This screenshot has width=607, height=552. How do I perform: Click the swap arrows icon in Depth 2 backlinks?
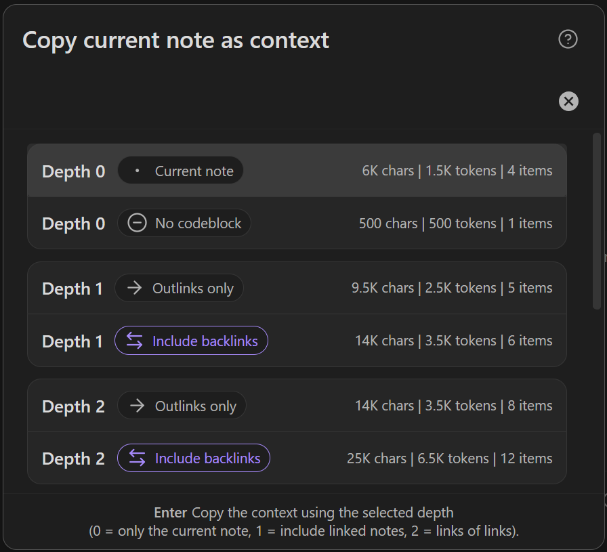pos(138,459)
